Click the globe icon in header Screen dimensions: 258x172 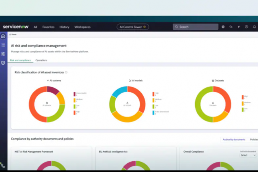(223, 27)
